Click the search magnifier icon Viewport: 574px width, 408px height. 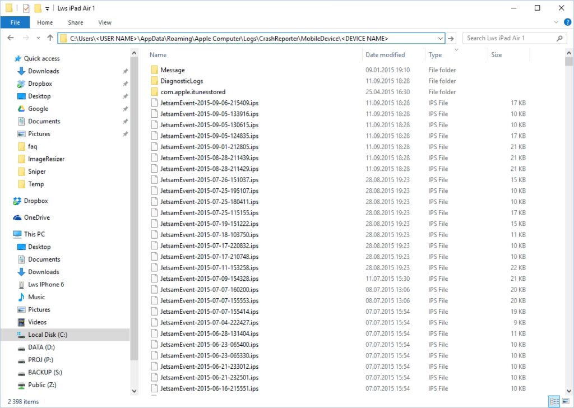tap(559, 38)
